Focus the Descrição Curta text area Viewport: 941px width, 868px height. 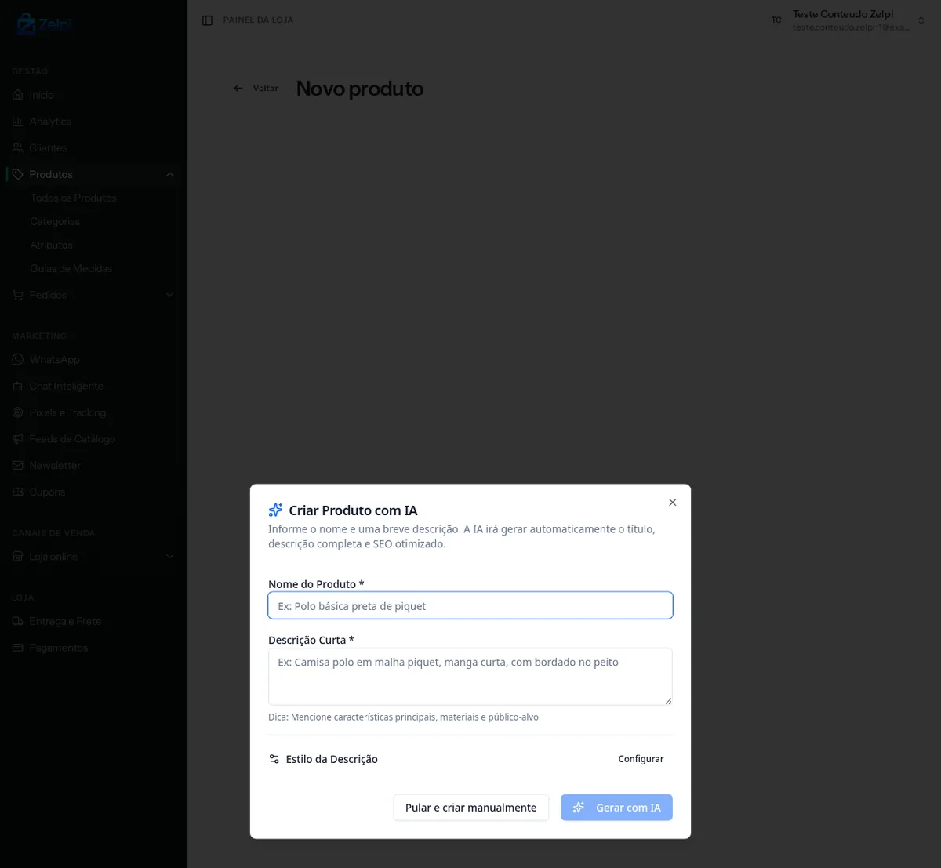(x=470, y=677)
